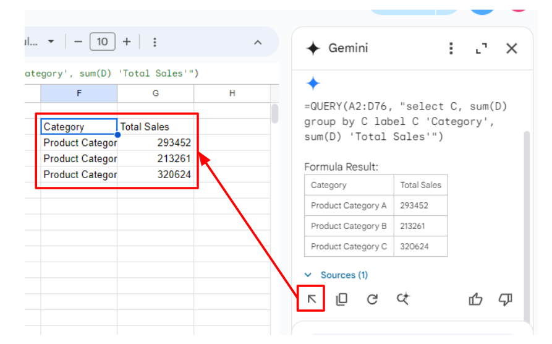This screenshot has width=552, height=344.
Task: Insert Gemini formula result into sheet
Action: 311,299
